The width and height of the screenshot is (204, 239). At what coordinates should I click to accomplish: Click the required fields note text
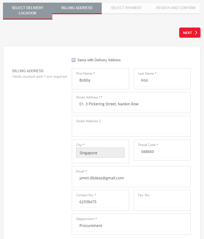tap(40, 76)
